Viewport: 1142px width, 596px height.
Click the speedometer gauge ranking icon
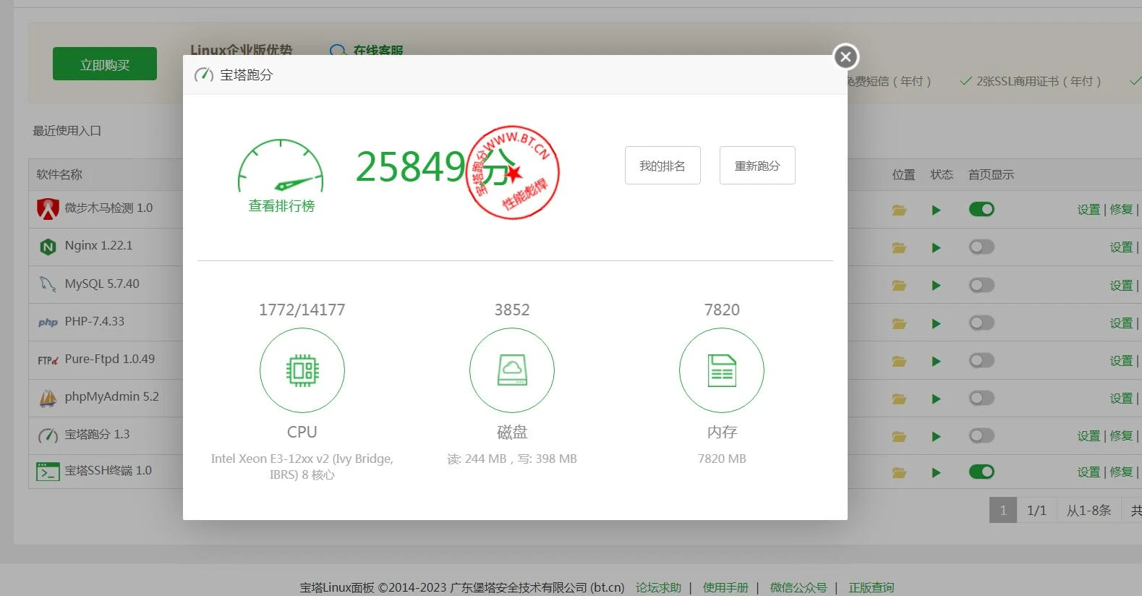[x=281, y=168]
